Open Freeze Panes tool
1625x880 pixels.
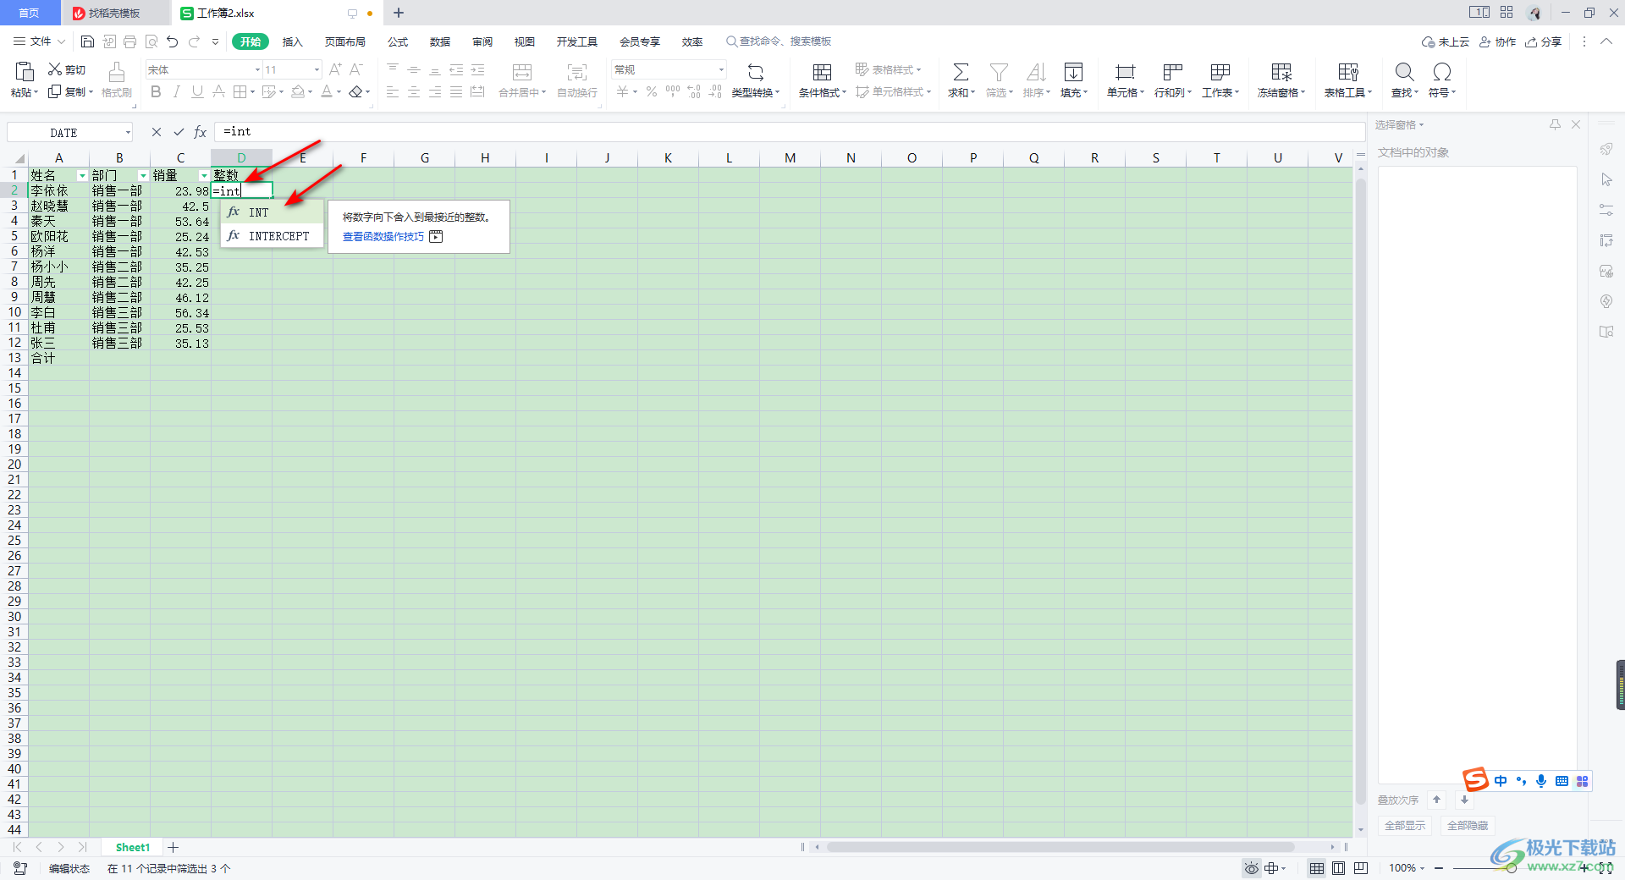1281,72
